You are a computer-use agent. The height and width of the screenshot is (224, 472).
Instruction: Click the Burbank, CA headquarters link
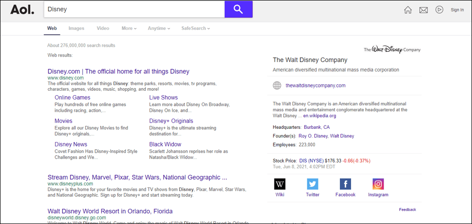[316, 127]
